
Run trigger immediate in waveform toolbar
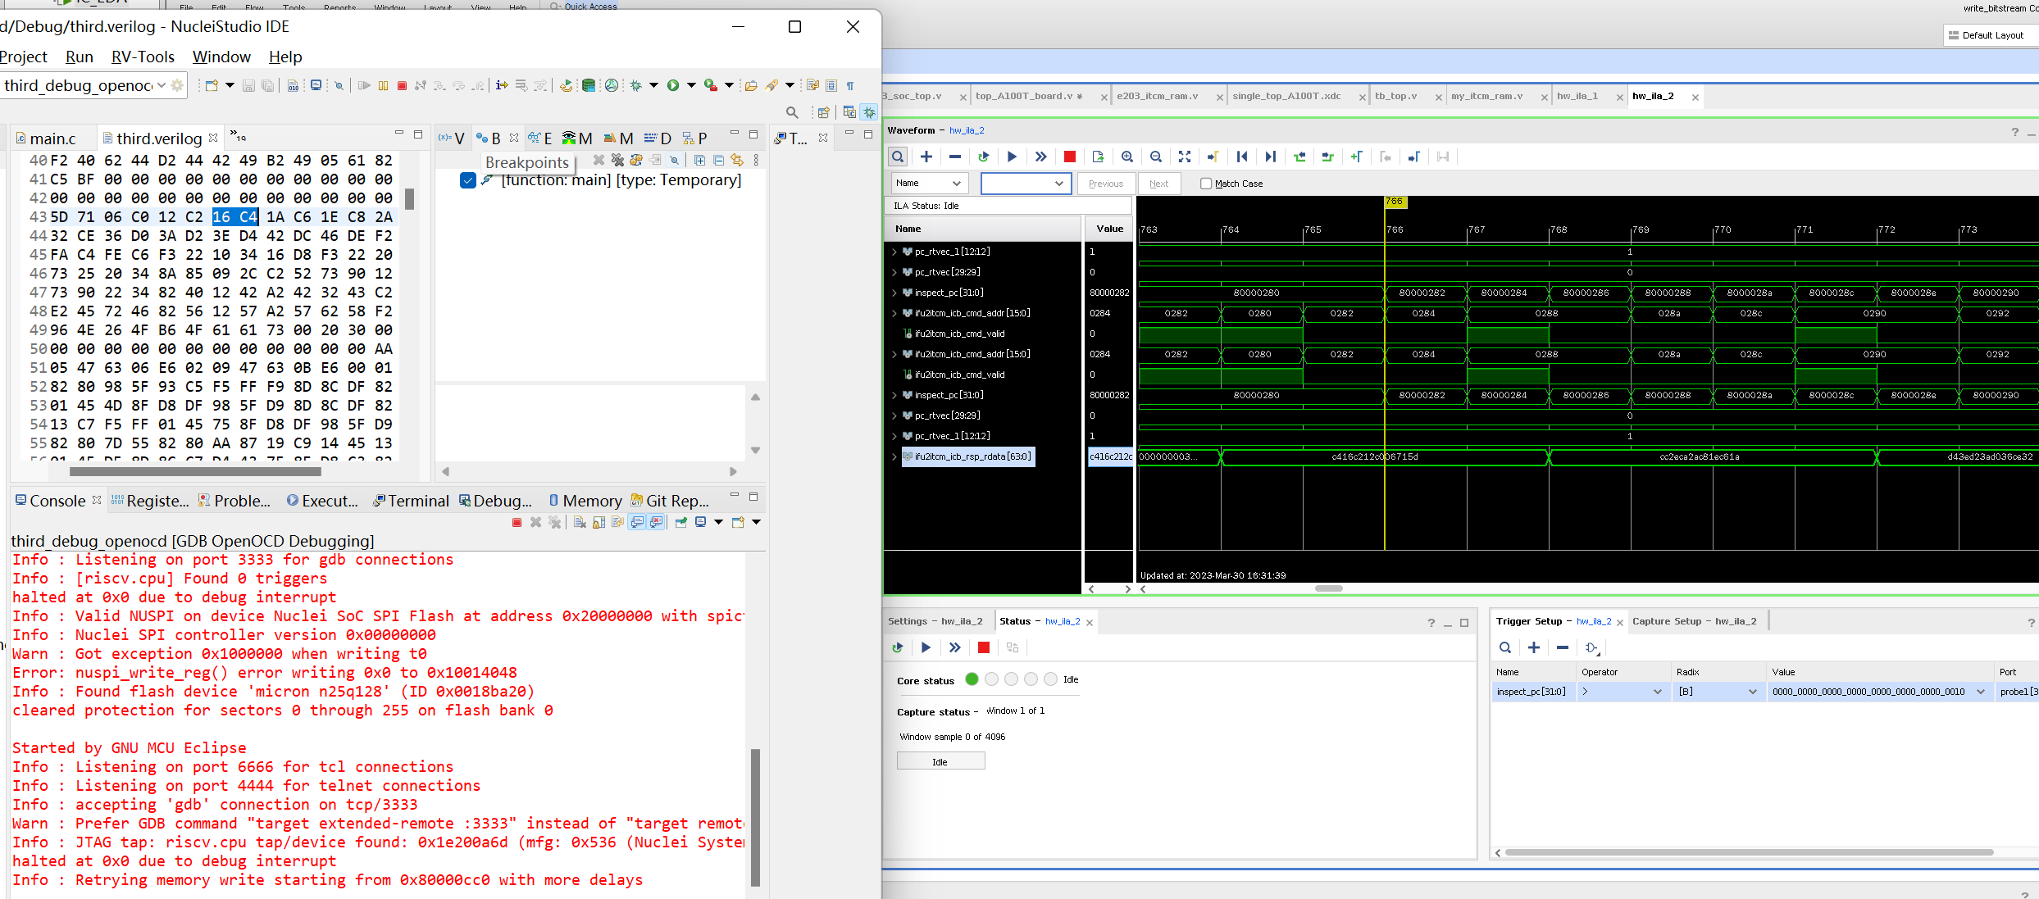[x=1040, y=157]
